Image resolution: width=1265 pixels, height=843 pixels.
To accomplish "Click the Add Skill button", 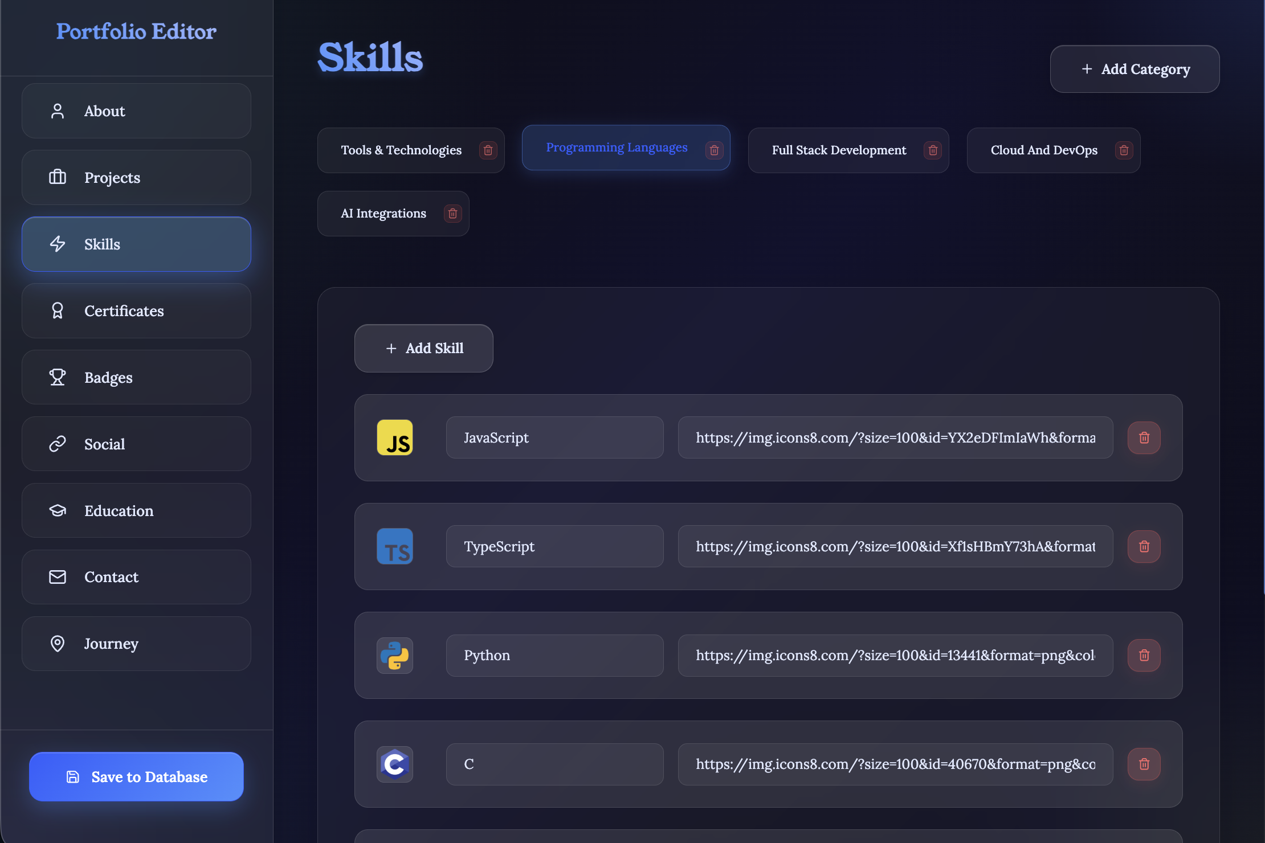I will pos(423,348).
